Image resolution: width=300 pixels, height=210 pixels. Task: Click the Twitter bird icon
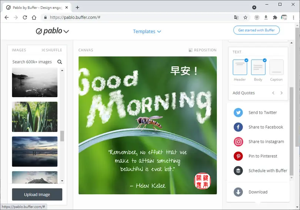(238, 113)
